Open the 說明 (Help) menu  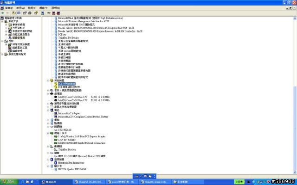pyautogui.click(x=56, y=8)
